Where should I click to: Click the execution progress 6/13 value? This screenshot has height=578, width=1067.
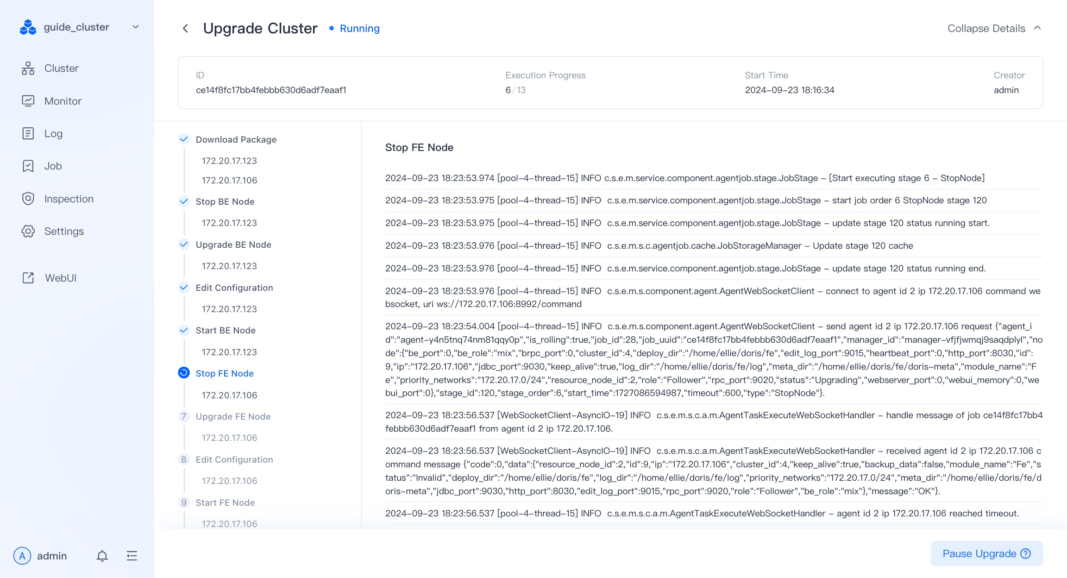tap(515, 90)
